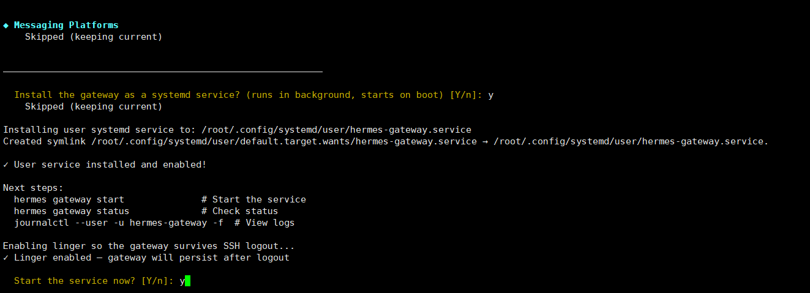This screenshot has width=810, height=293.
Task: Click the 'Next steps:' label
Action: [33, 188]
